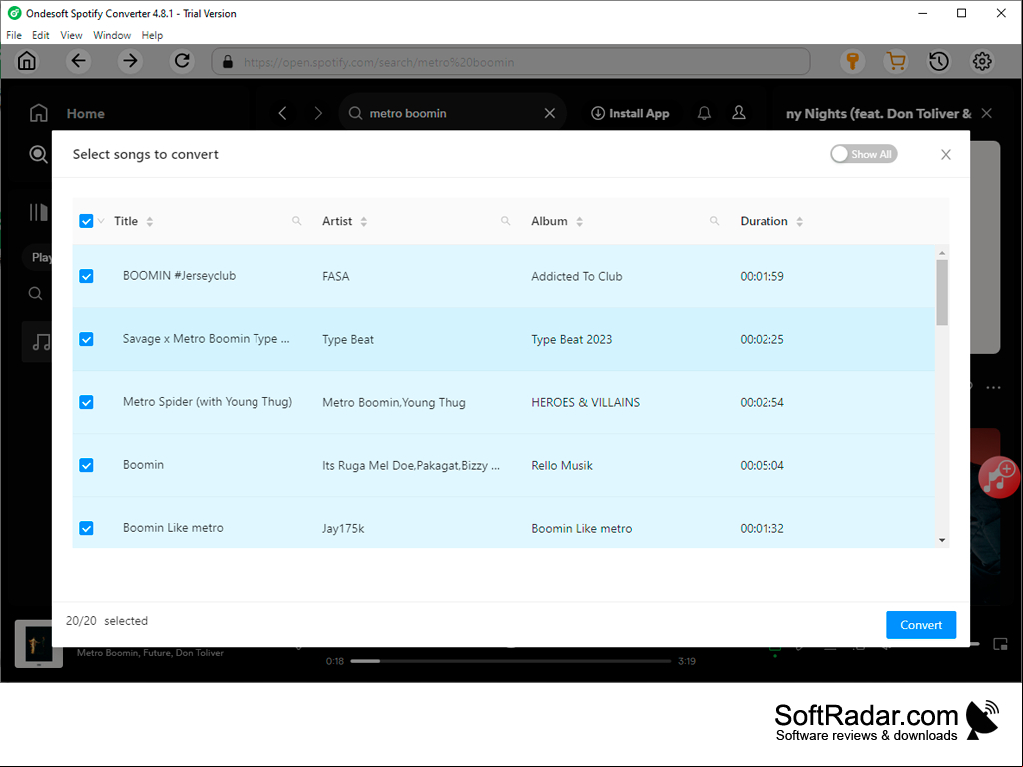Click the Addicted To Club album cell
Screen dimensions: 1023x767
tap(577, 276)
